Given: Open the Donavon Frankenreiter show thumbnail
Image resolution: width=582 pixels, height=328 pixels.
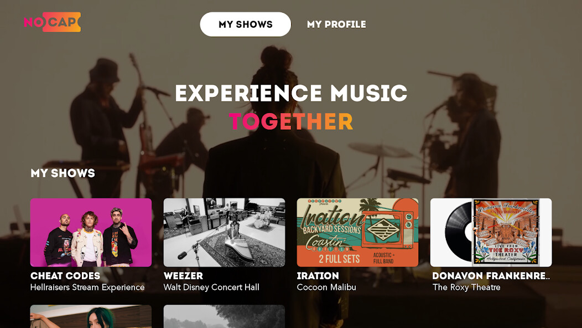Looking at the screenshot, I should [491, 232].
